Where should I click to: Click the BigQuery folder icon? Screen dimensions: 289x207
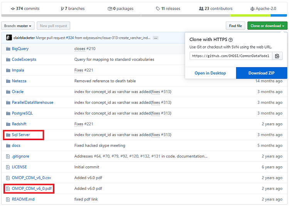[x=8, y=49]
